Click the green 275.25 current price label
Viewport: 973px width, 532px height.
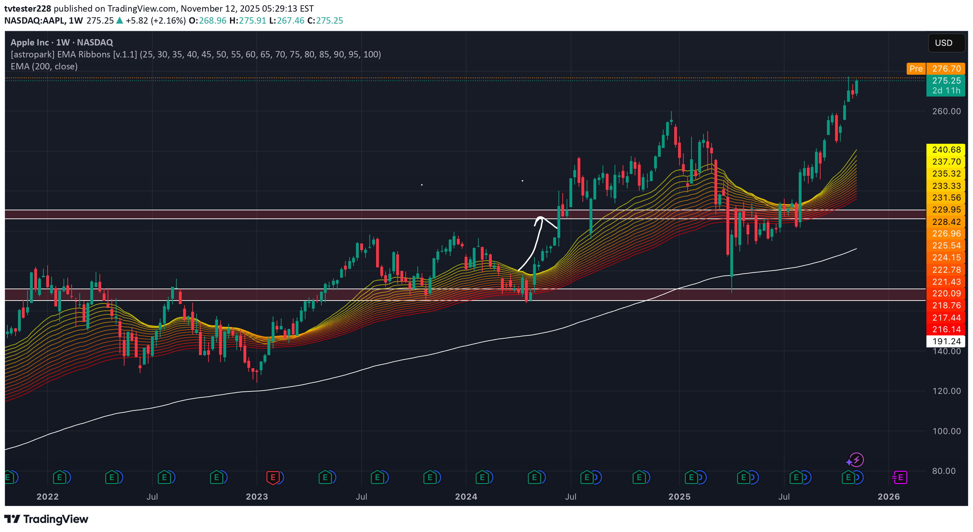[x=945, y=81]
